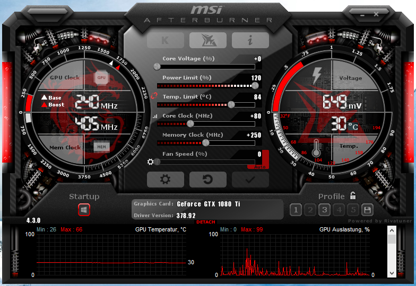
Task: Click the Powered by Rivatuner text
Action: pos(380,221)
